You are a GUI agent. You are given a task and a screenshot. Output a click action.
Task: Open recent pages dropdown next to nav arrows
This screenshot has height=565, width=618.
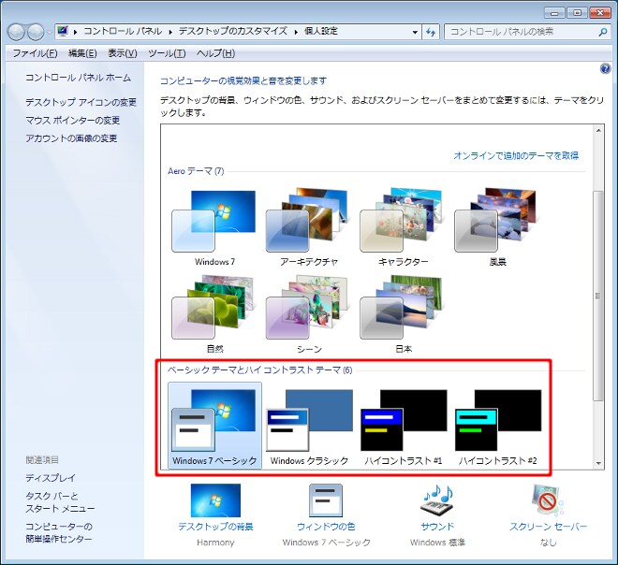click(x=49, y=33)
